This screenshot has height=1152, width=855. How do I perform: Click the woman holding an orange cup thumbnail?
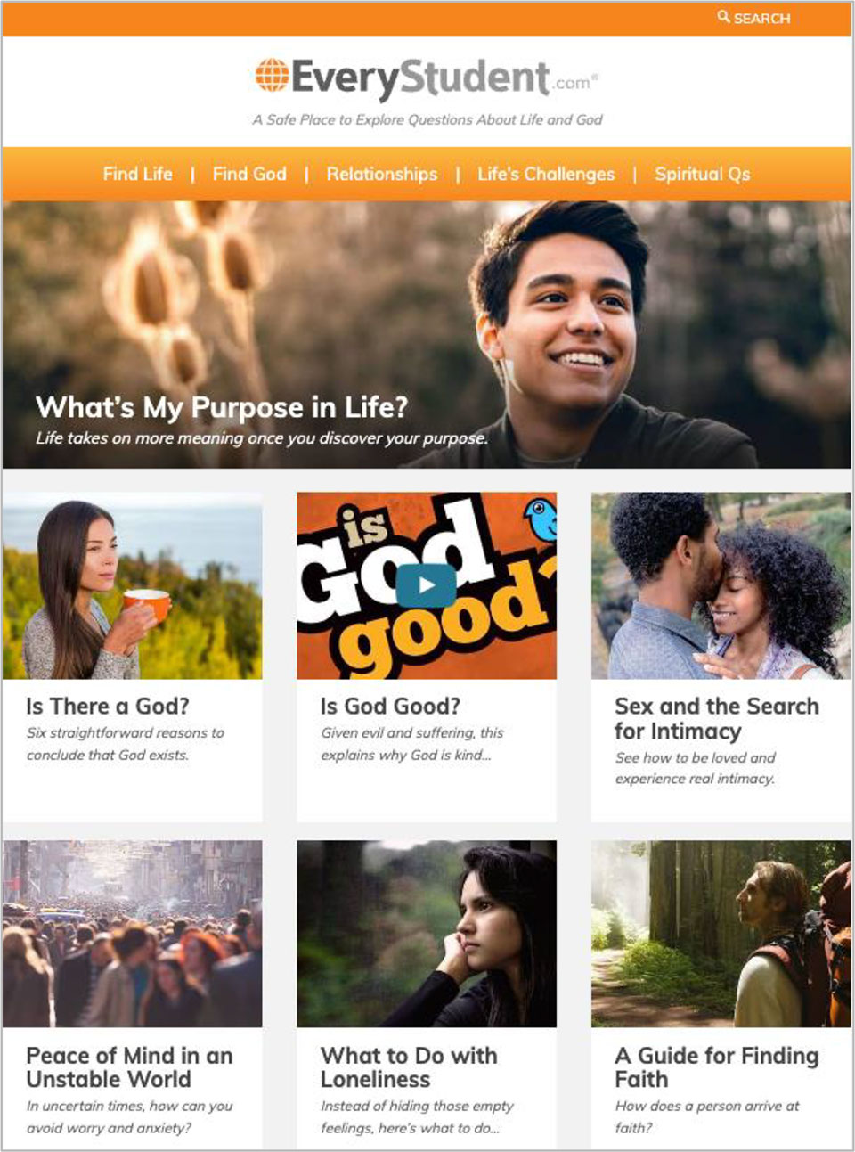[x=132, y=585]
